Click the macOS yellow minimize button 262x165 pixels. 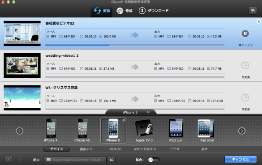8,2
